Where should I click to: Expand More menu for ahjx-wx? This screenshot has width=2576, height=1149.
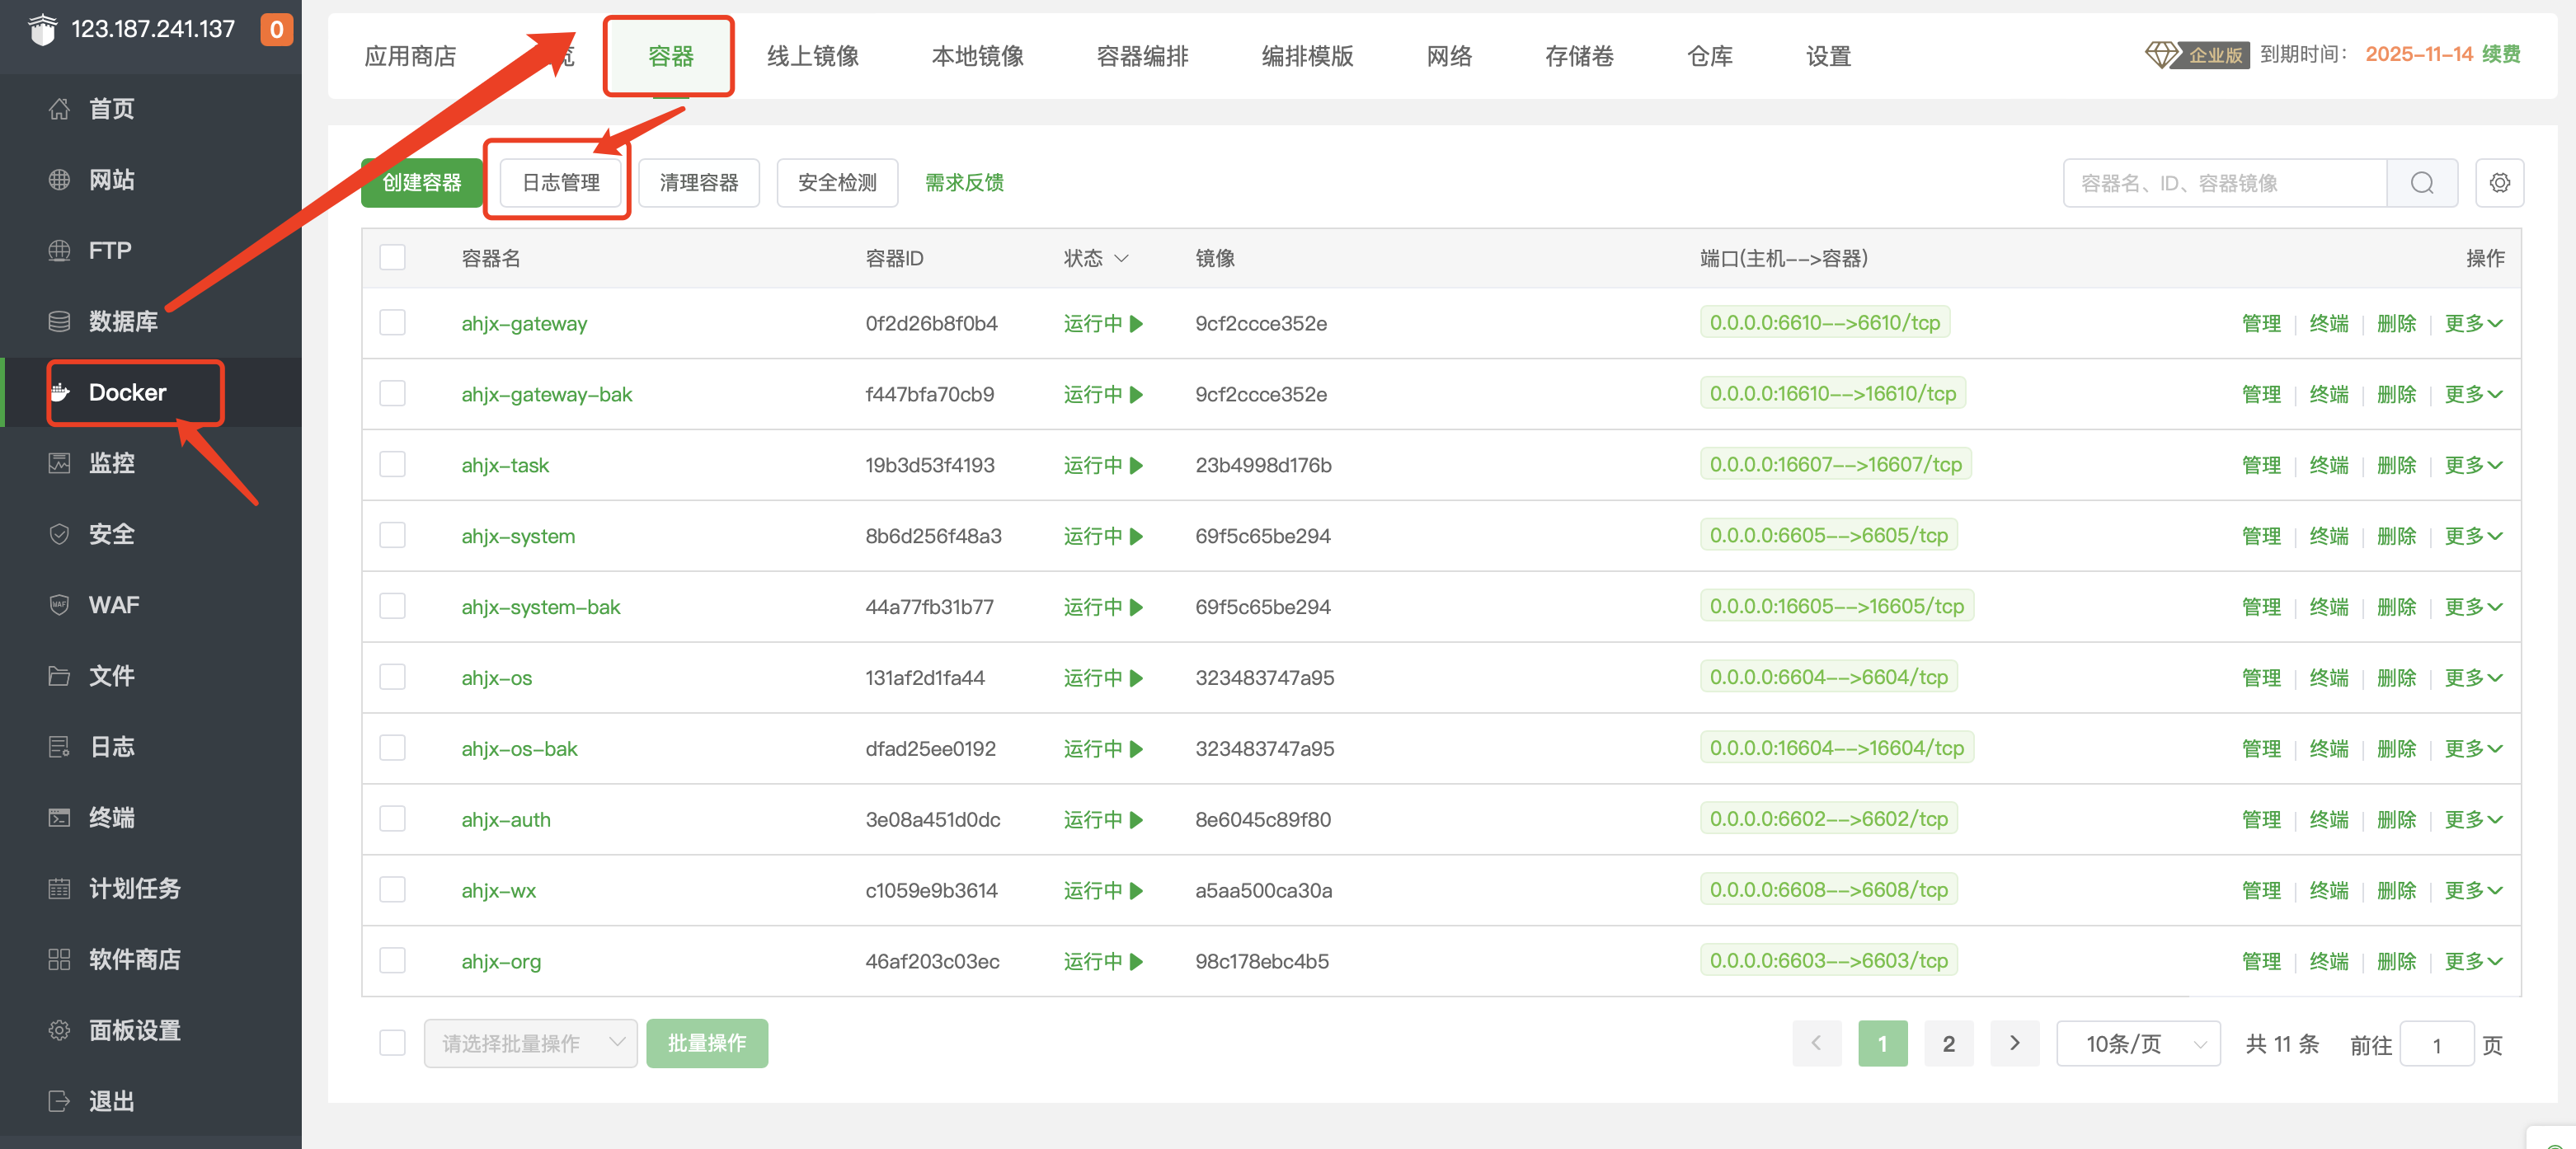coord(2472,891)
